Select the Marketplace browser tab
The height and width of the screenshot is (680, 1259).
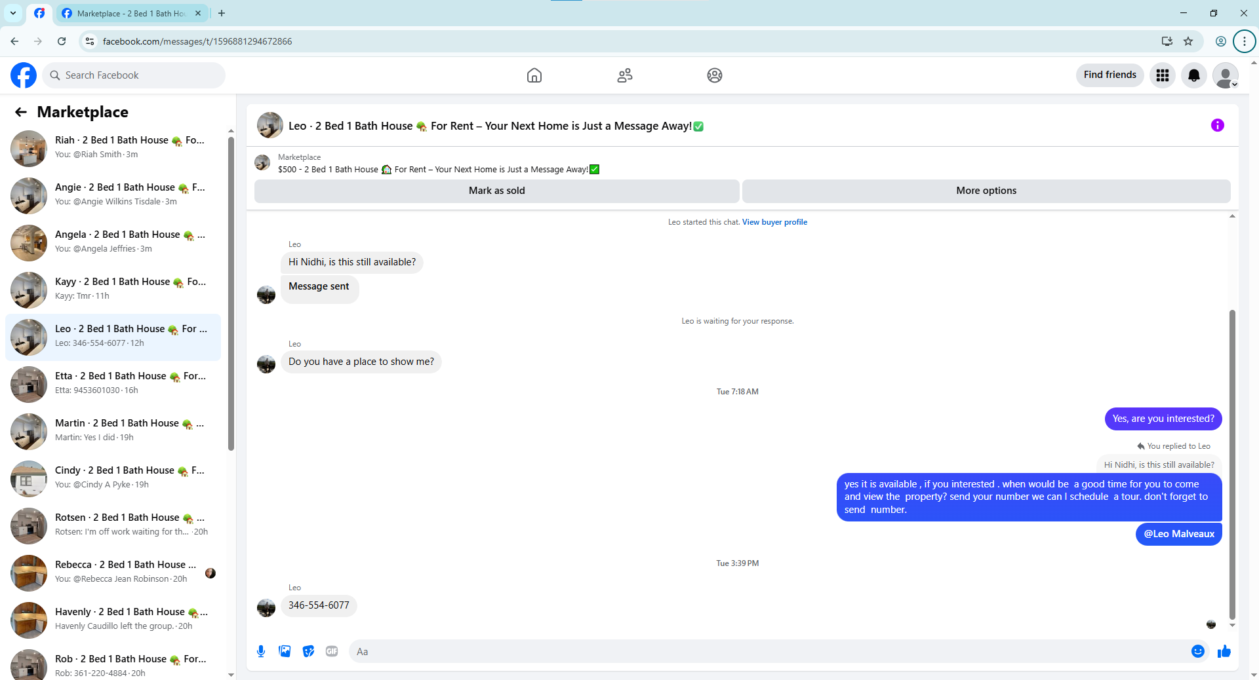point(131,13)
